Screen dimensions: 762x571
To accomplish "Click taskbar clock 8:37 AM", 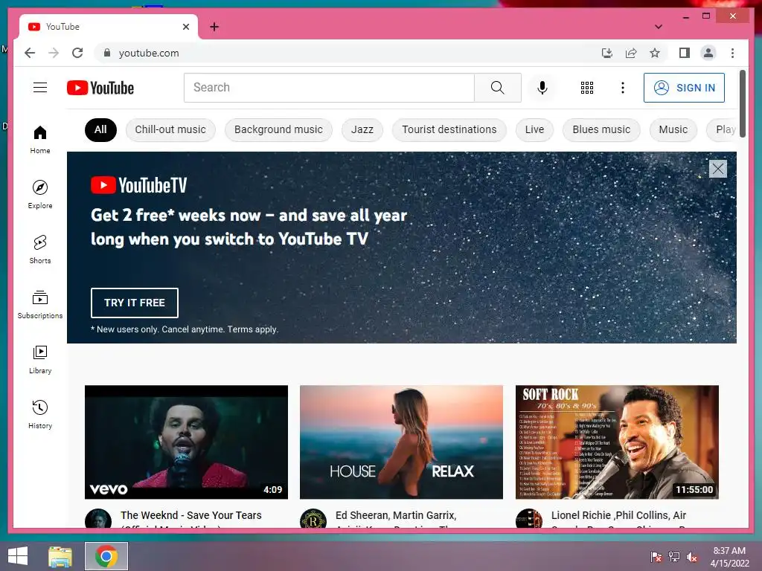I will point(729,551).
